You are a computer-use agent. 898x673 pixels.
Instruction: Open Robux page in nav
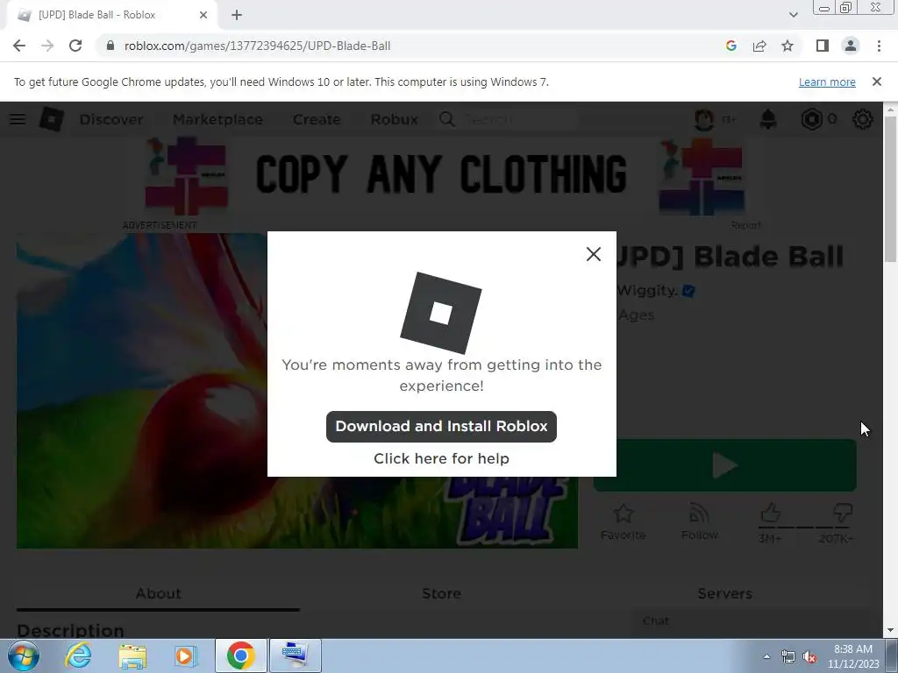click(394, 119)
